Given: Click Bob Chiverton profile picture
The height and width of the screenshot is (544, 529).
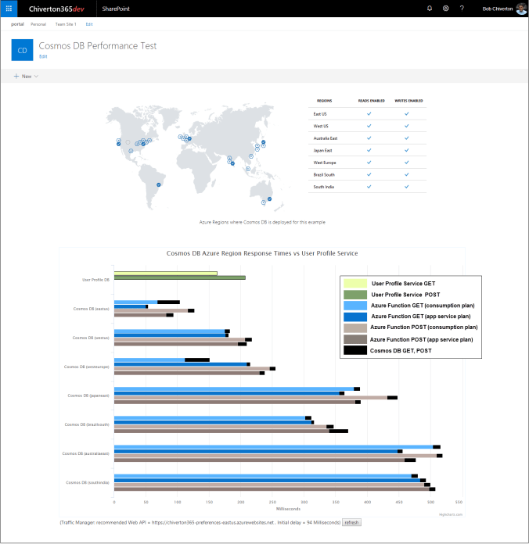Looking at the screenshot, I should 521,9.
